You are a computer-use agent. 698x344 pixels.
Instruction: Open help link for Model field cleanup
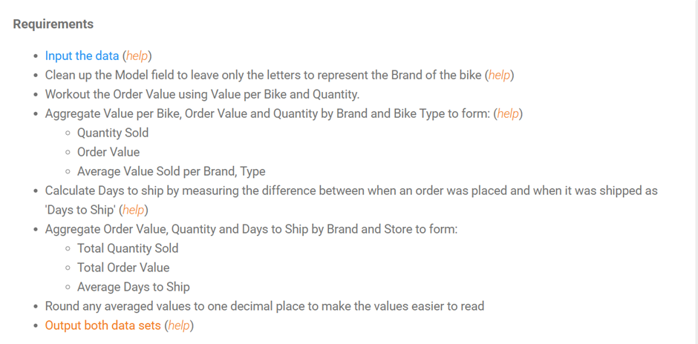[x=500, y=75]
